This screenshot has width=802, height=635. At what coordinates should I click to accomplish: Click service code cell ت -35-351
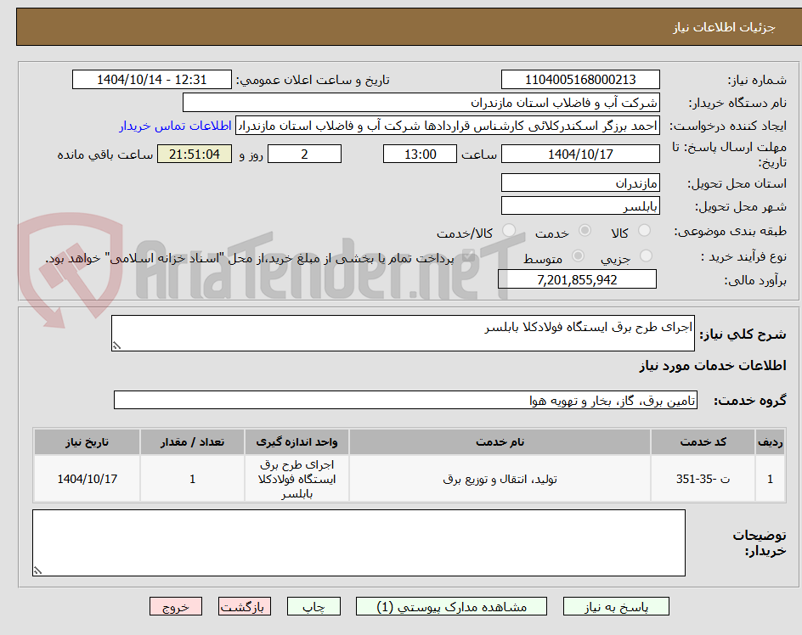point(703,479)
